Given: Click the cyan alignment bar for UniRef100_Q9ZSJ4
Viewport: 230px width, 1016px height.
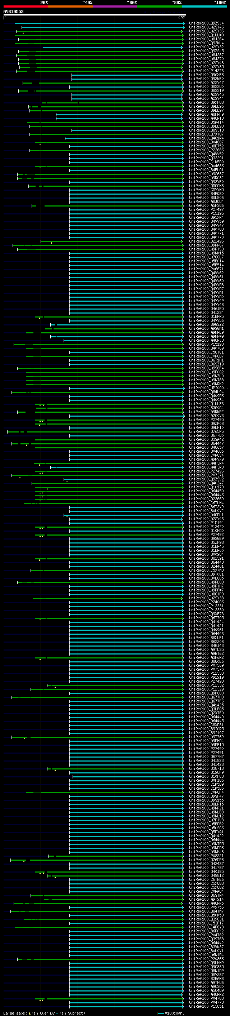Looking at the screenshot, I should tap(100, 23).
